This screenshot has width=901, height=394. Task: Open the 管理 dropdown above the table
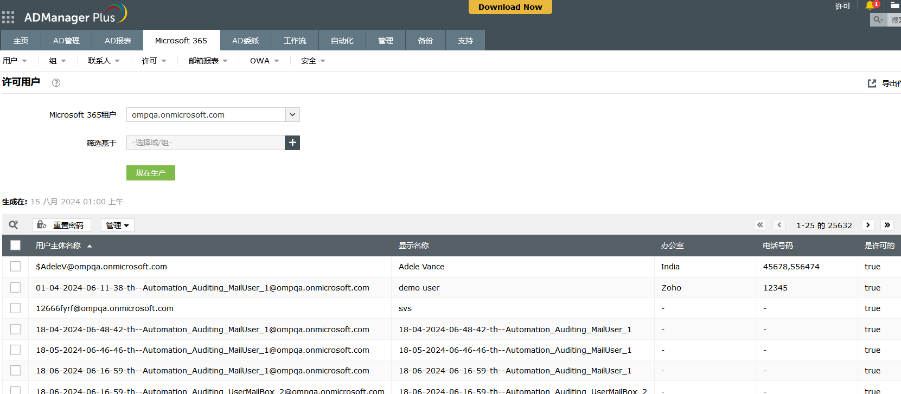point(117,225)
